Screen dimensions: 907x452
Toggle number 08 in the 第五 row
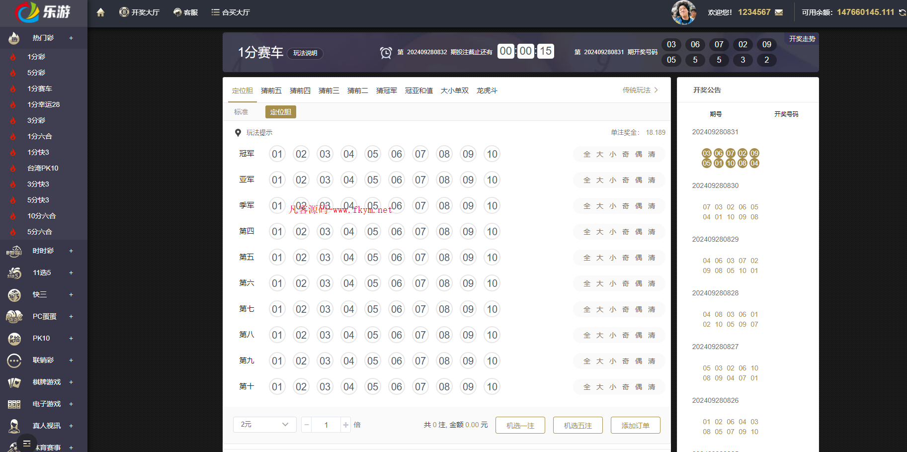pos(444,258)
